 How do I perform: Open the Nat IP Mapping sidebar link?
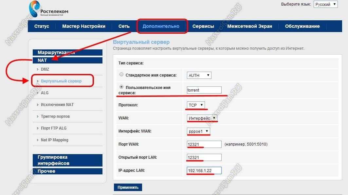tap(54, 140)
